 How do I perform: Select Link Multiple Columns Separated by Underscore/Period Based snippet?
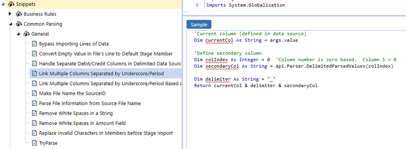(x=110, y=83)
